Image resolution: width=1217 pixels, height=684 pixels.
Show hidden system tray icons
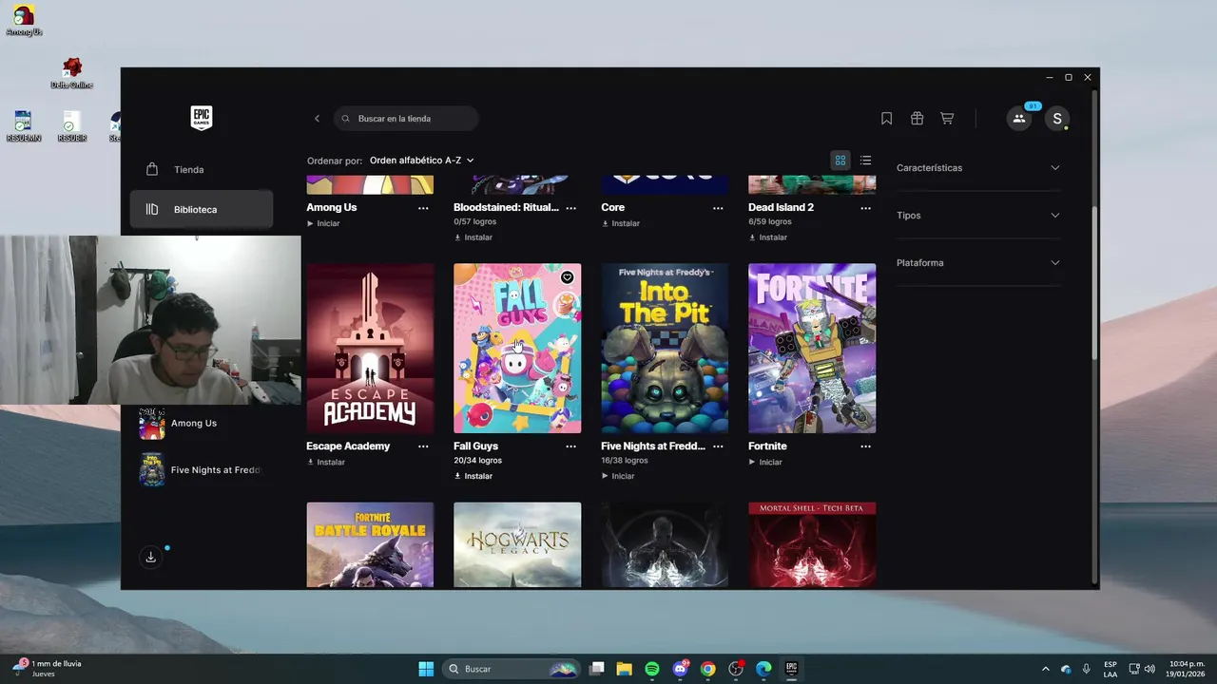click(x=1046, y=669)
